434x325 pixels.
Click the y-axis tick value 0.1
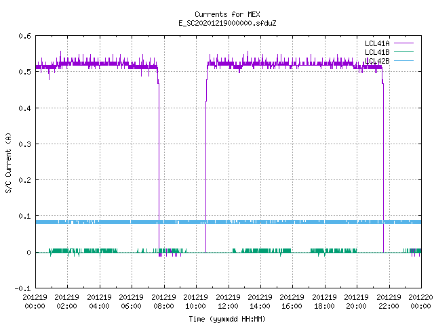(24, 216)
